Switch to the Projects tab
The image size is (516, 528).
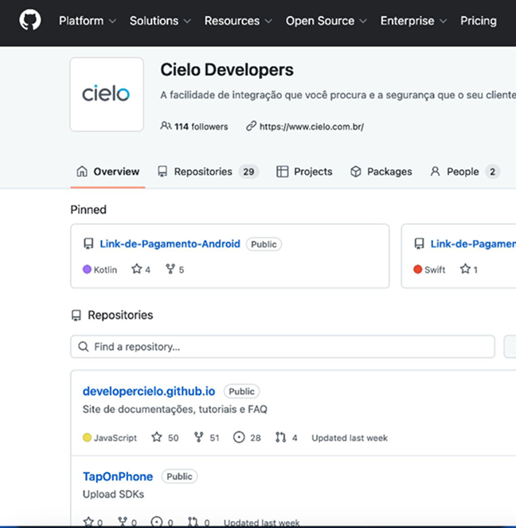tap(304, 171)
